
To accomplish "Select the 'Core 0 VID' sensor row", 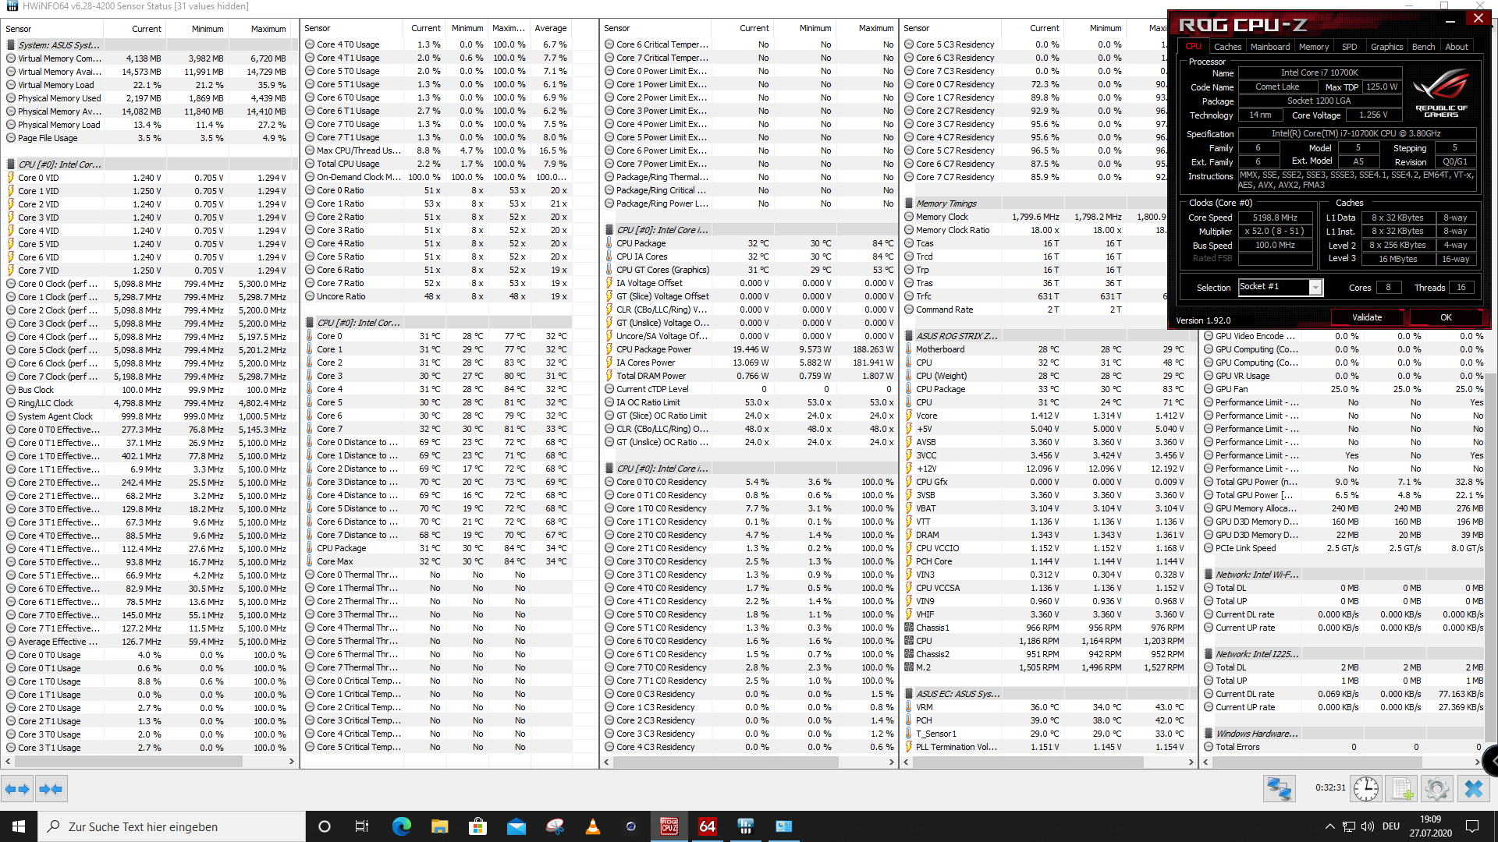I will (x=147, y=178).
